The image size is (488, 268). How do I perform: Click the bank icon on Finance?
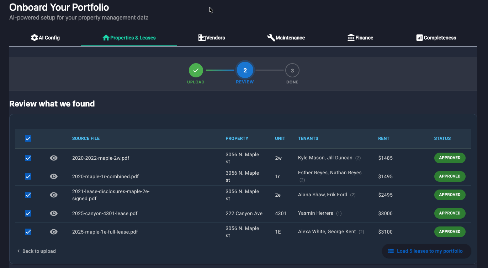pyautogui.click(x=351, y=38)
